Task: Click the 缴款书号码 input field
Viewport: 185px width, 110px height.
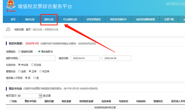Action: click(37, 58)
